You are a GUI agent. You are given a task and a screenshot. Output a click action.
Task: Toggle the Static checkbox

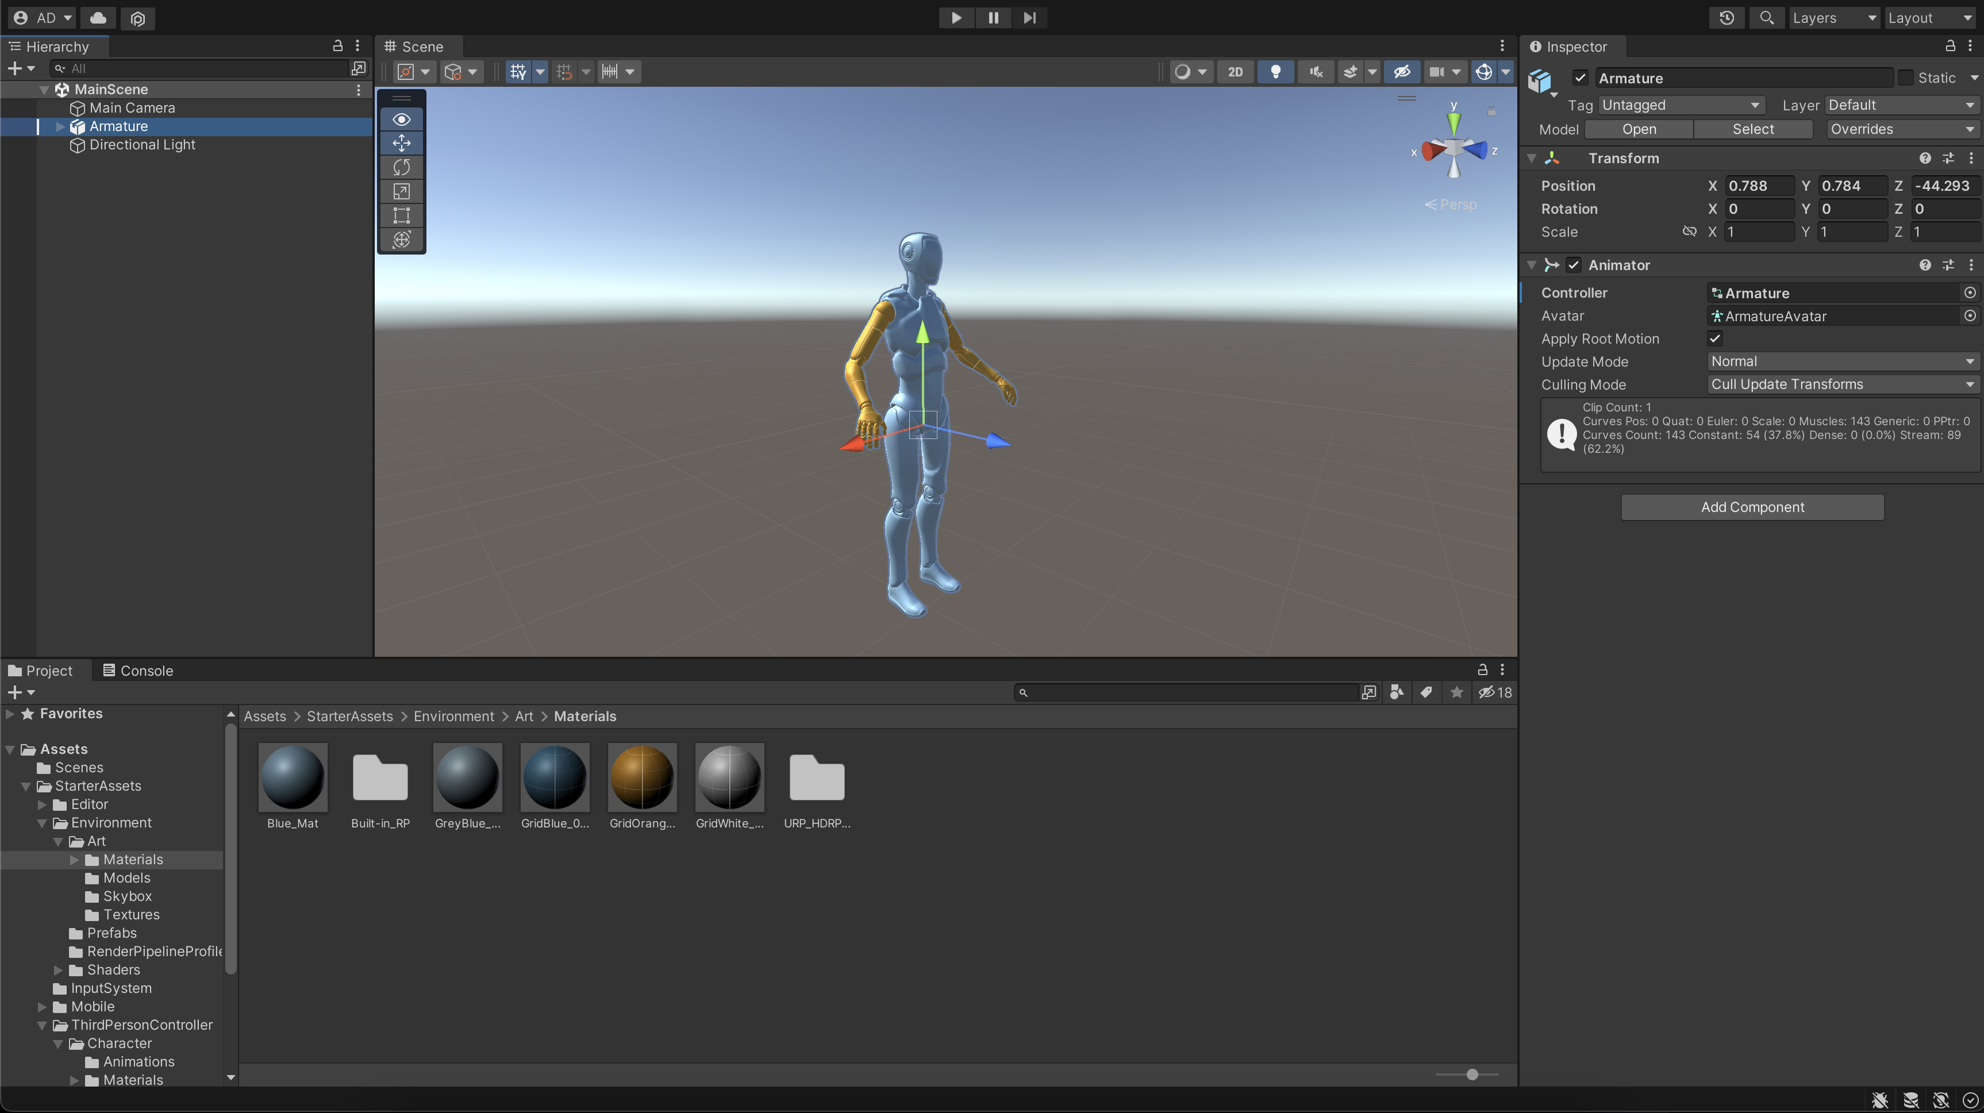[1906, 78]
